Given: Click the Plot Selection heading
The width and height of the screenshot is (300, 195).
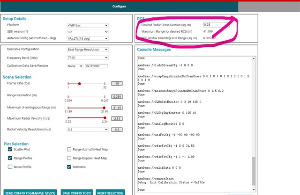Looking at the screenshot, I should click(x=16, y=144).
